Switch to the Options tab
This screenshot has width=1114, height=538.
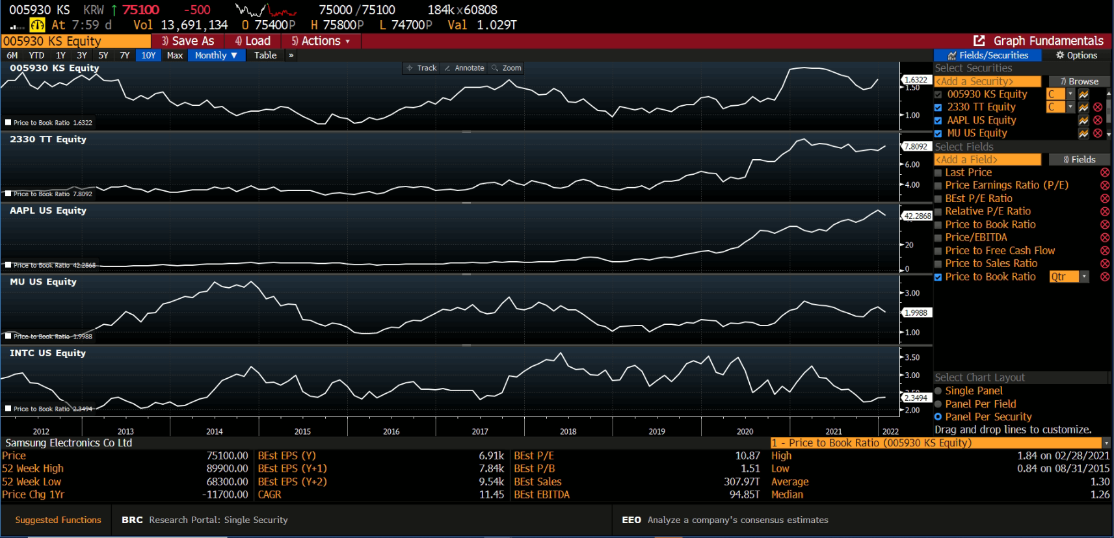click(x=1076, y=56)
